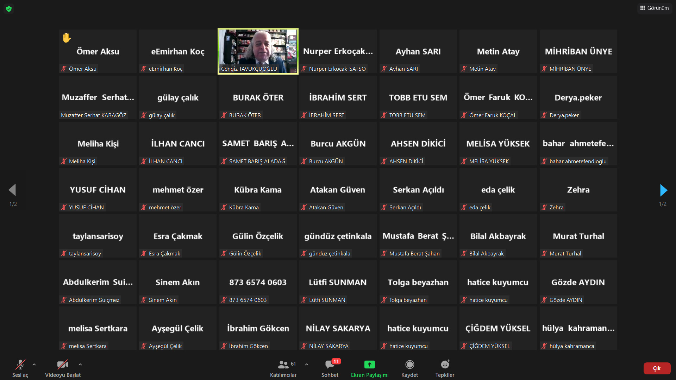
Task: Select TOBB ETU SEM participant tile
Action: coord(418,97)
